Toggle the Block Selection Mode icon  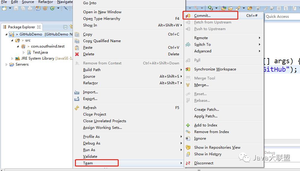(279, 8)
